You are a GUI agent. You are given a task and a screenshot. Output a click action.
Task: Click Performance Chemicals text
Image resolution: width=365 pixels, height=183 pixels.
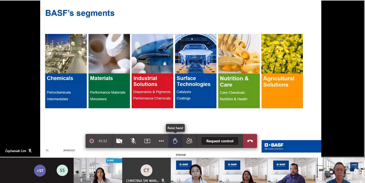pyautogui.click(x=152, y=98)
